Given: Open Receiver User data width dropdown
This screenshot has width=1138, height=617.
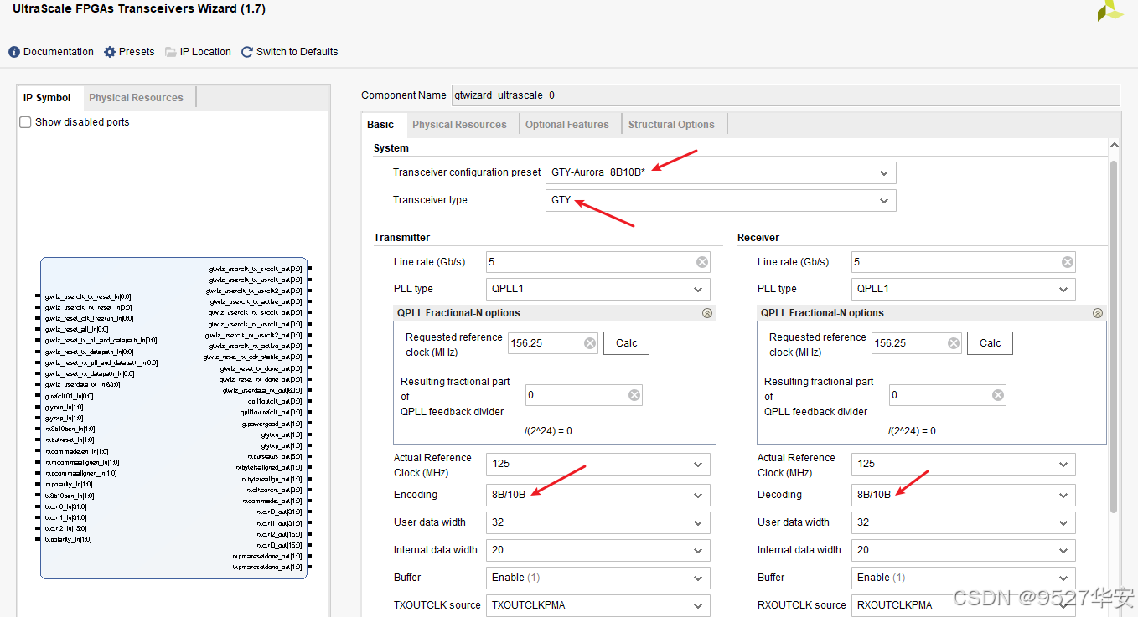Looking at the screenshot, I should (x=964, y=522).
